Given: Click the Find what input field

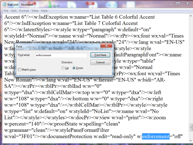Looking at the screenshot, I should coord(61,55).
